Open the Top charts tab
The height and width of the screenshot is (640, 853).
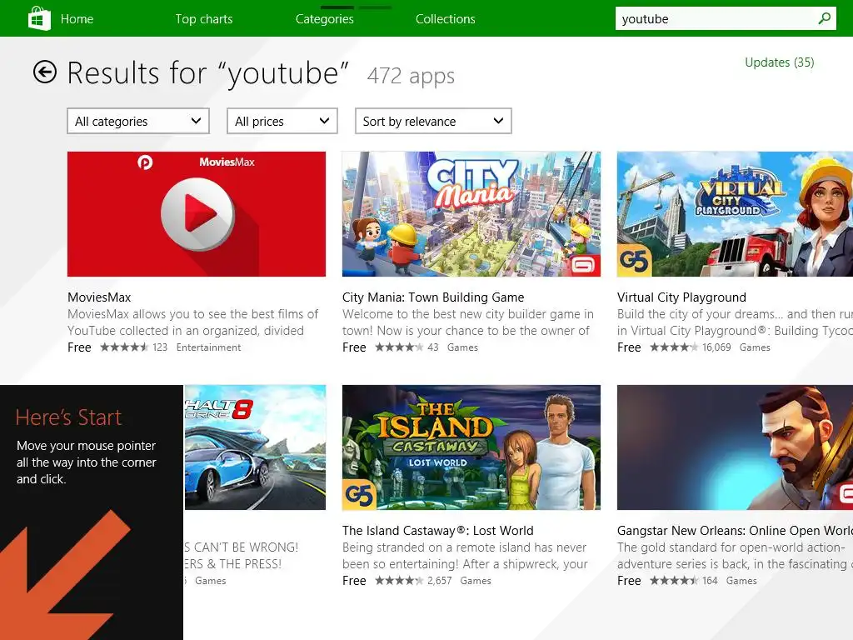pyautogui.click(x=204, y=19)
